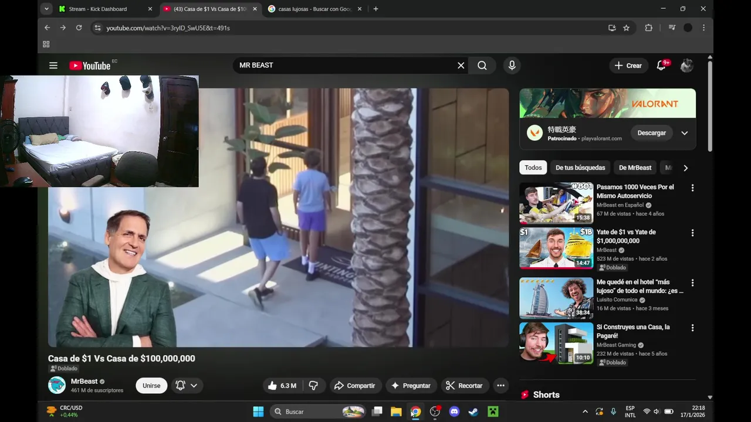
Task: Open Discord from taskbar
Action: click(x=454, y=411)
